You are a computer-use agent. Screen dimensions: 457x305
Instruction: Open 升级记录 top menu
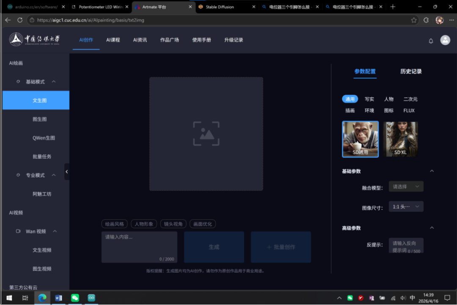click(x=234, y=40)
